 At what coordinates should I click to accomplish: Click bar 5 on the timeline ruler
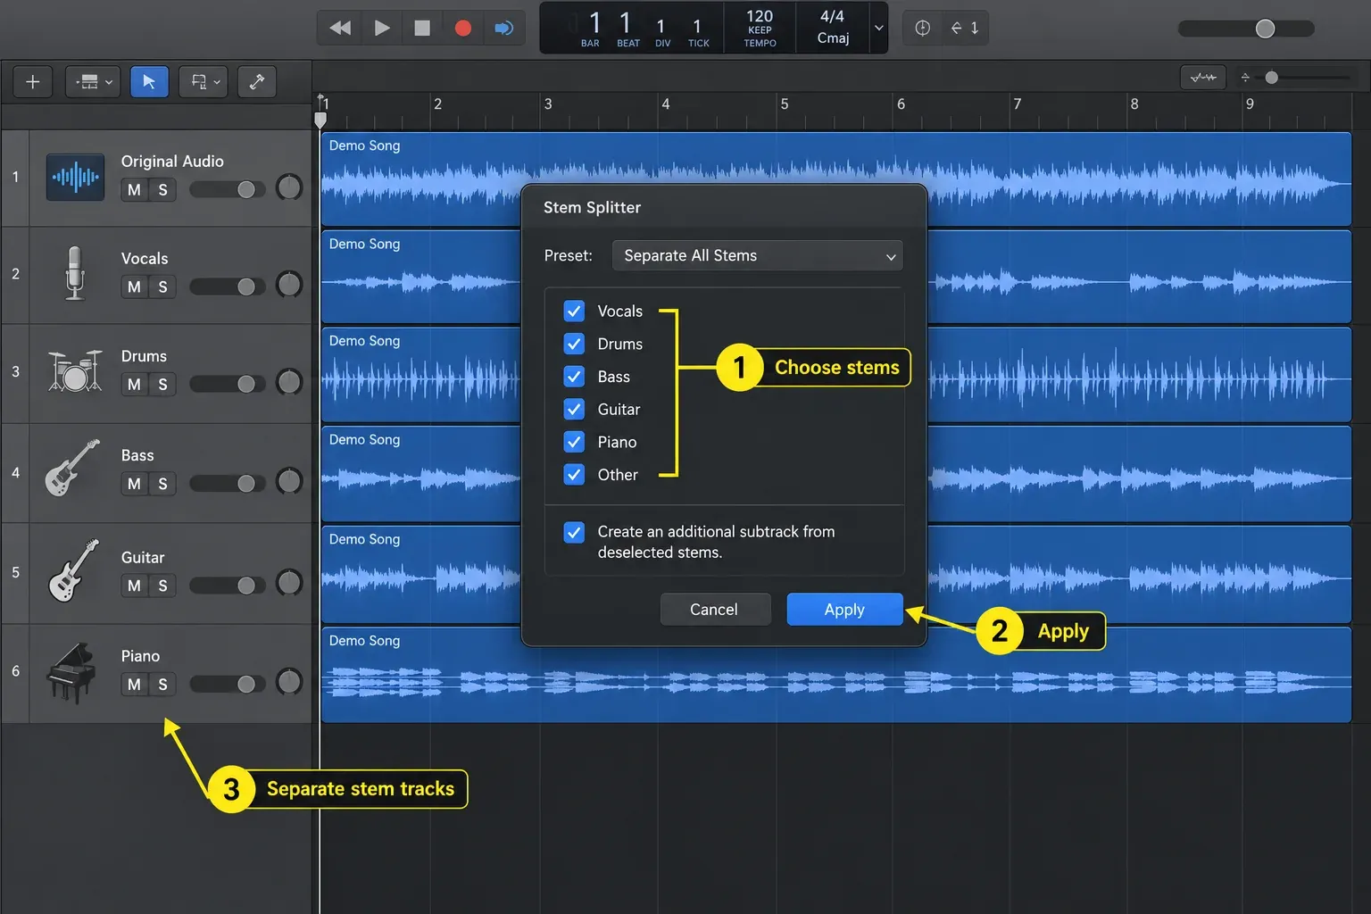784,104
